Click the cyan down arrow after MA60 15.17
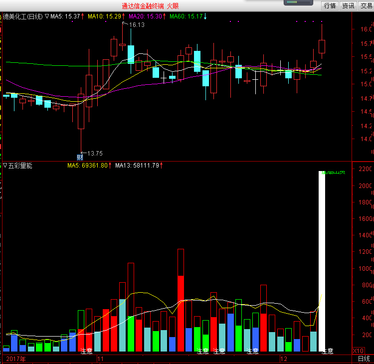Screen dimensions: 374x364 pos(205,16)
